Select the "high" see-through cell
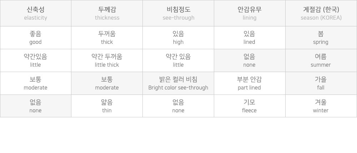This screenshot has height=153, width=357. 178,38
